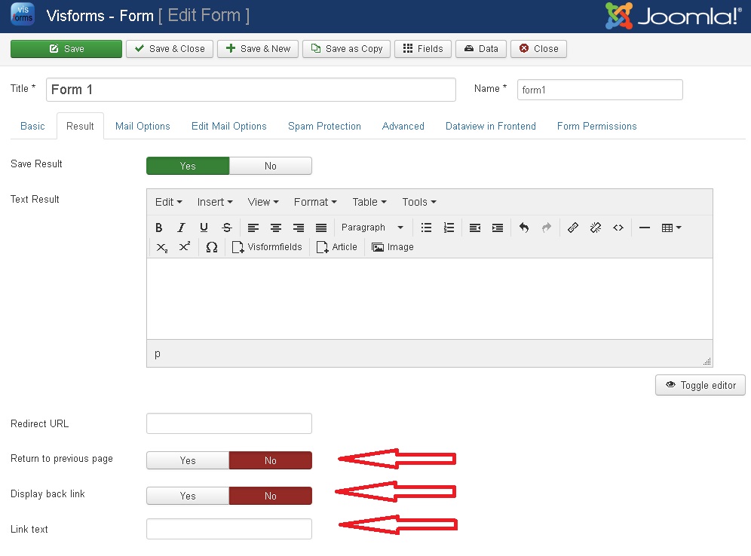Open the Paragraph style dropdown
The height and width of the screenshot is (556, 751).
(372, 228)
